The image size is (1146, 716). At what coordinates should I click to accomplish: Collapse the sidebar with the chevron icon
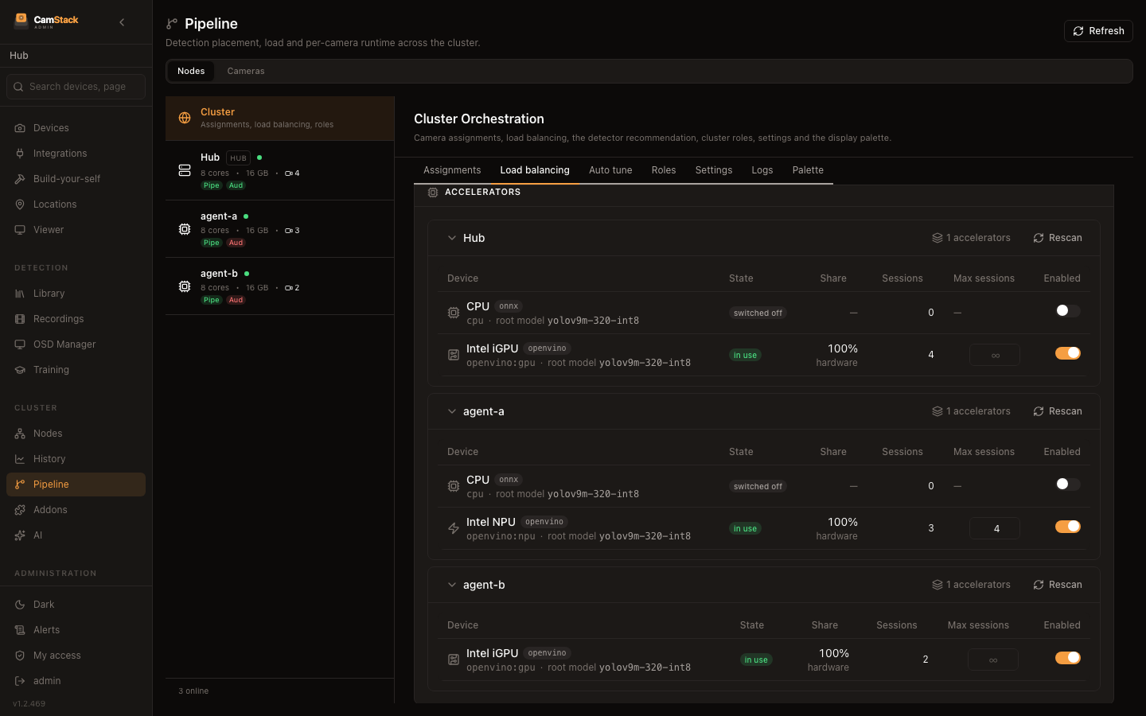(x=122, y=22)
